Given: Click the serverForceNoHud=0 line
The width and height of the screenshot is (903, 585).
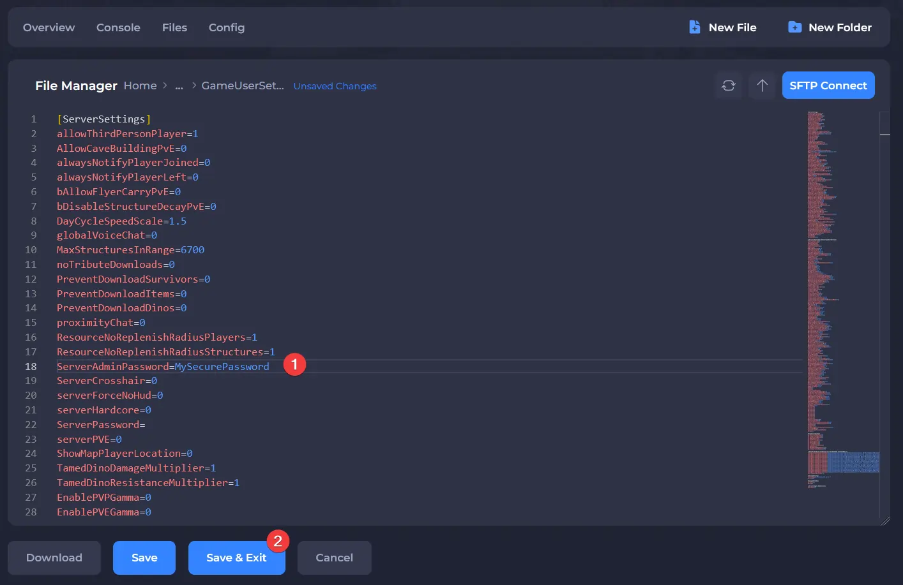Looking at the screenshot, I should [110, 396].
